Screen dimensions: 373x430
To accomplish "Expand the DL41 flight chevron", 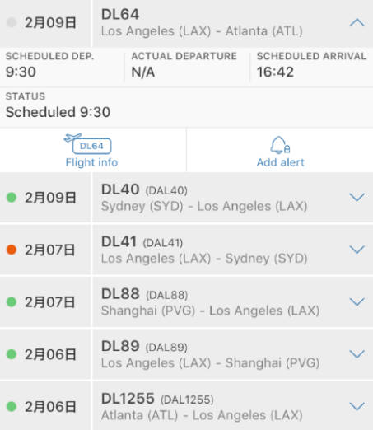I will pyautogui.click(x=357, y=250).
